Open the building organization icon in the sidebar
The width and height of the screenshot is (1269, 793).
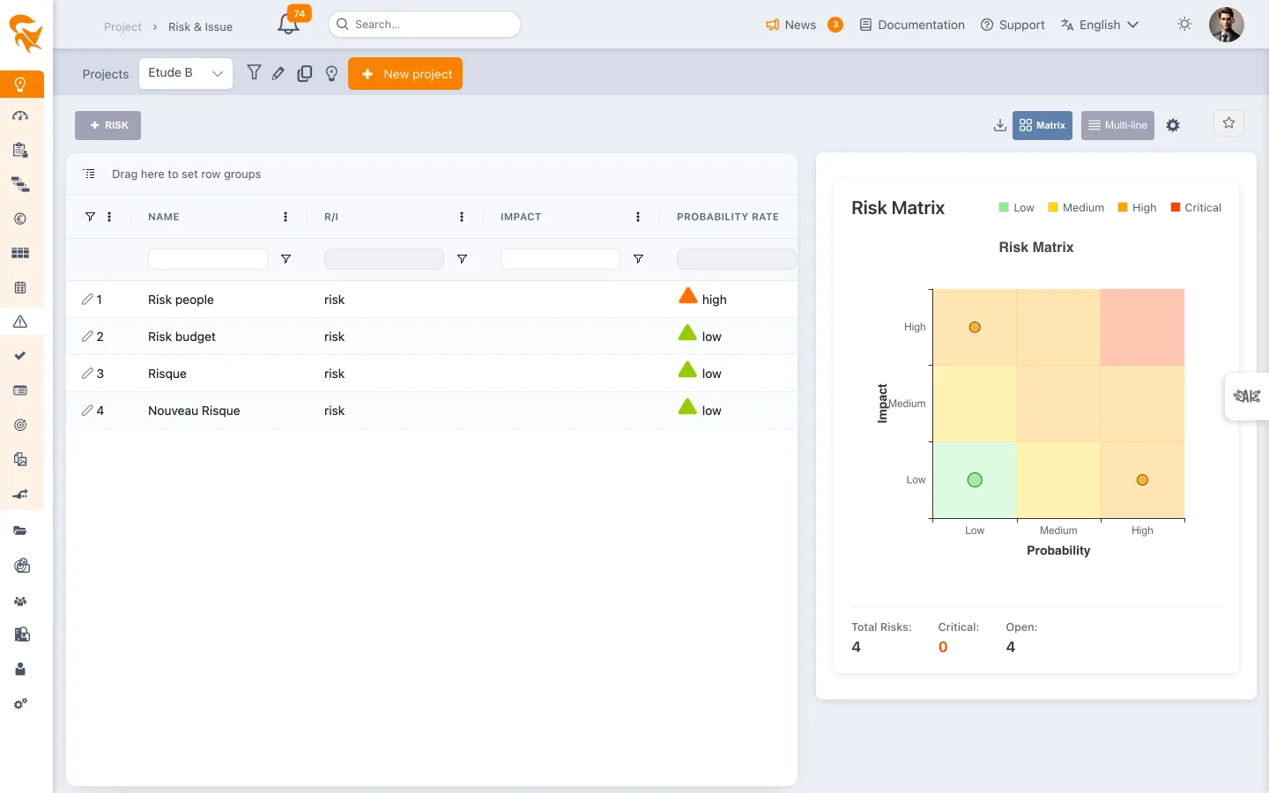coord(22,634)
